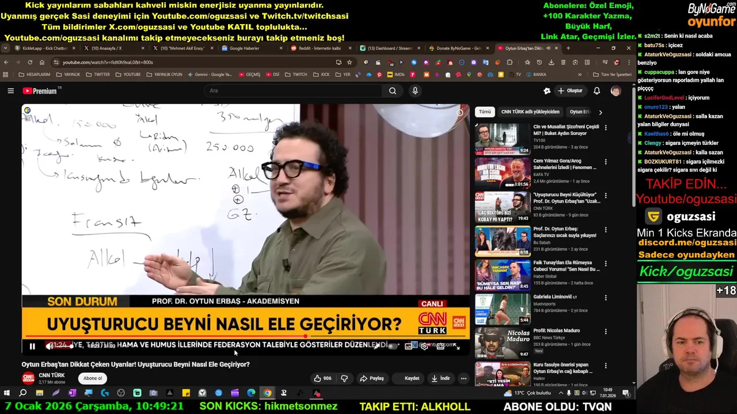Open the taskbar notification center
This screenshot has height=414, width=737.
pyautogui.click(x=626, y=393)
